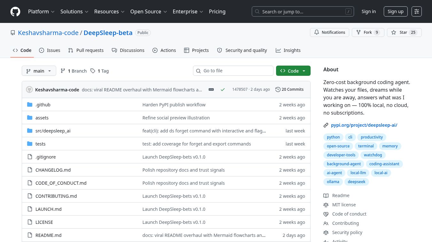
Task: Toggle Notifications for this repository
Action: coord(329,32)
